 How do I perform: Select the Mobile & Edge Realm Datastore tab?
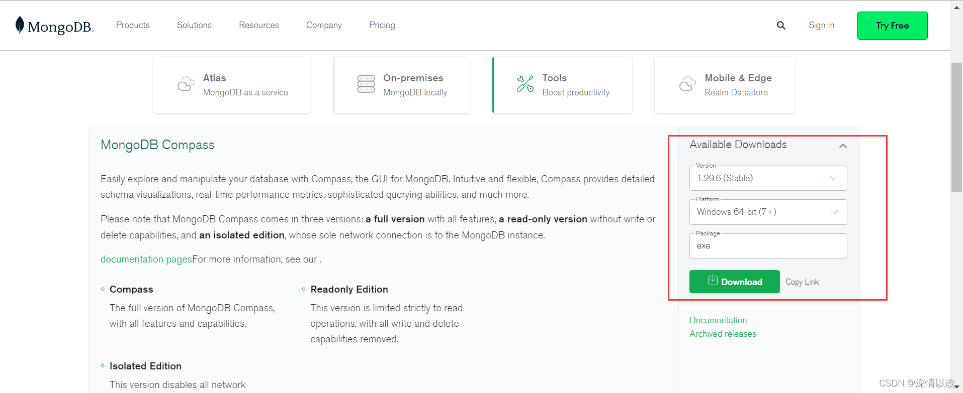click(725, 85)
